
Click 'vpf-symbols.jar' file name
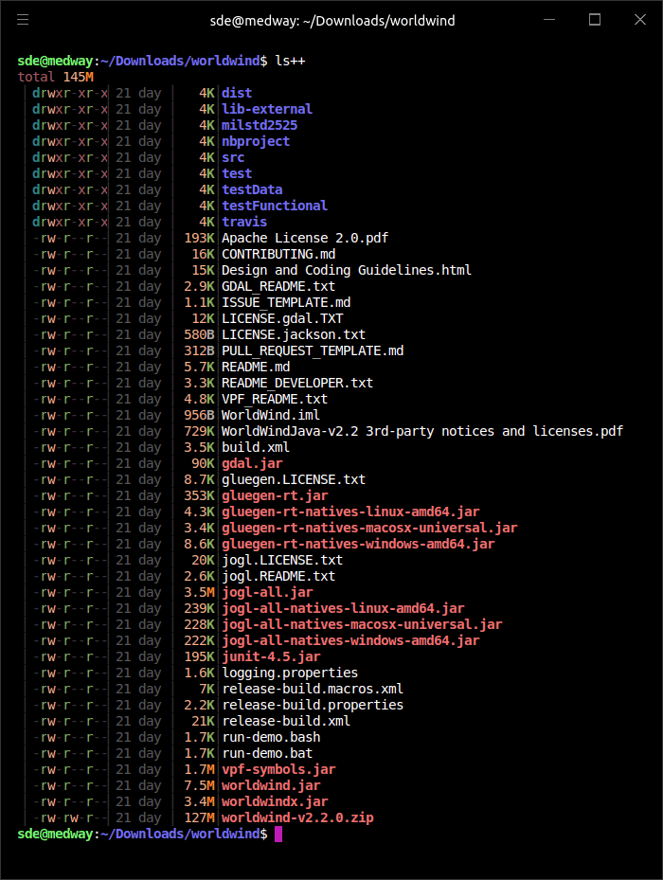click(x=278, y=769)
